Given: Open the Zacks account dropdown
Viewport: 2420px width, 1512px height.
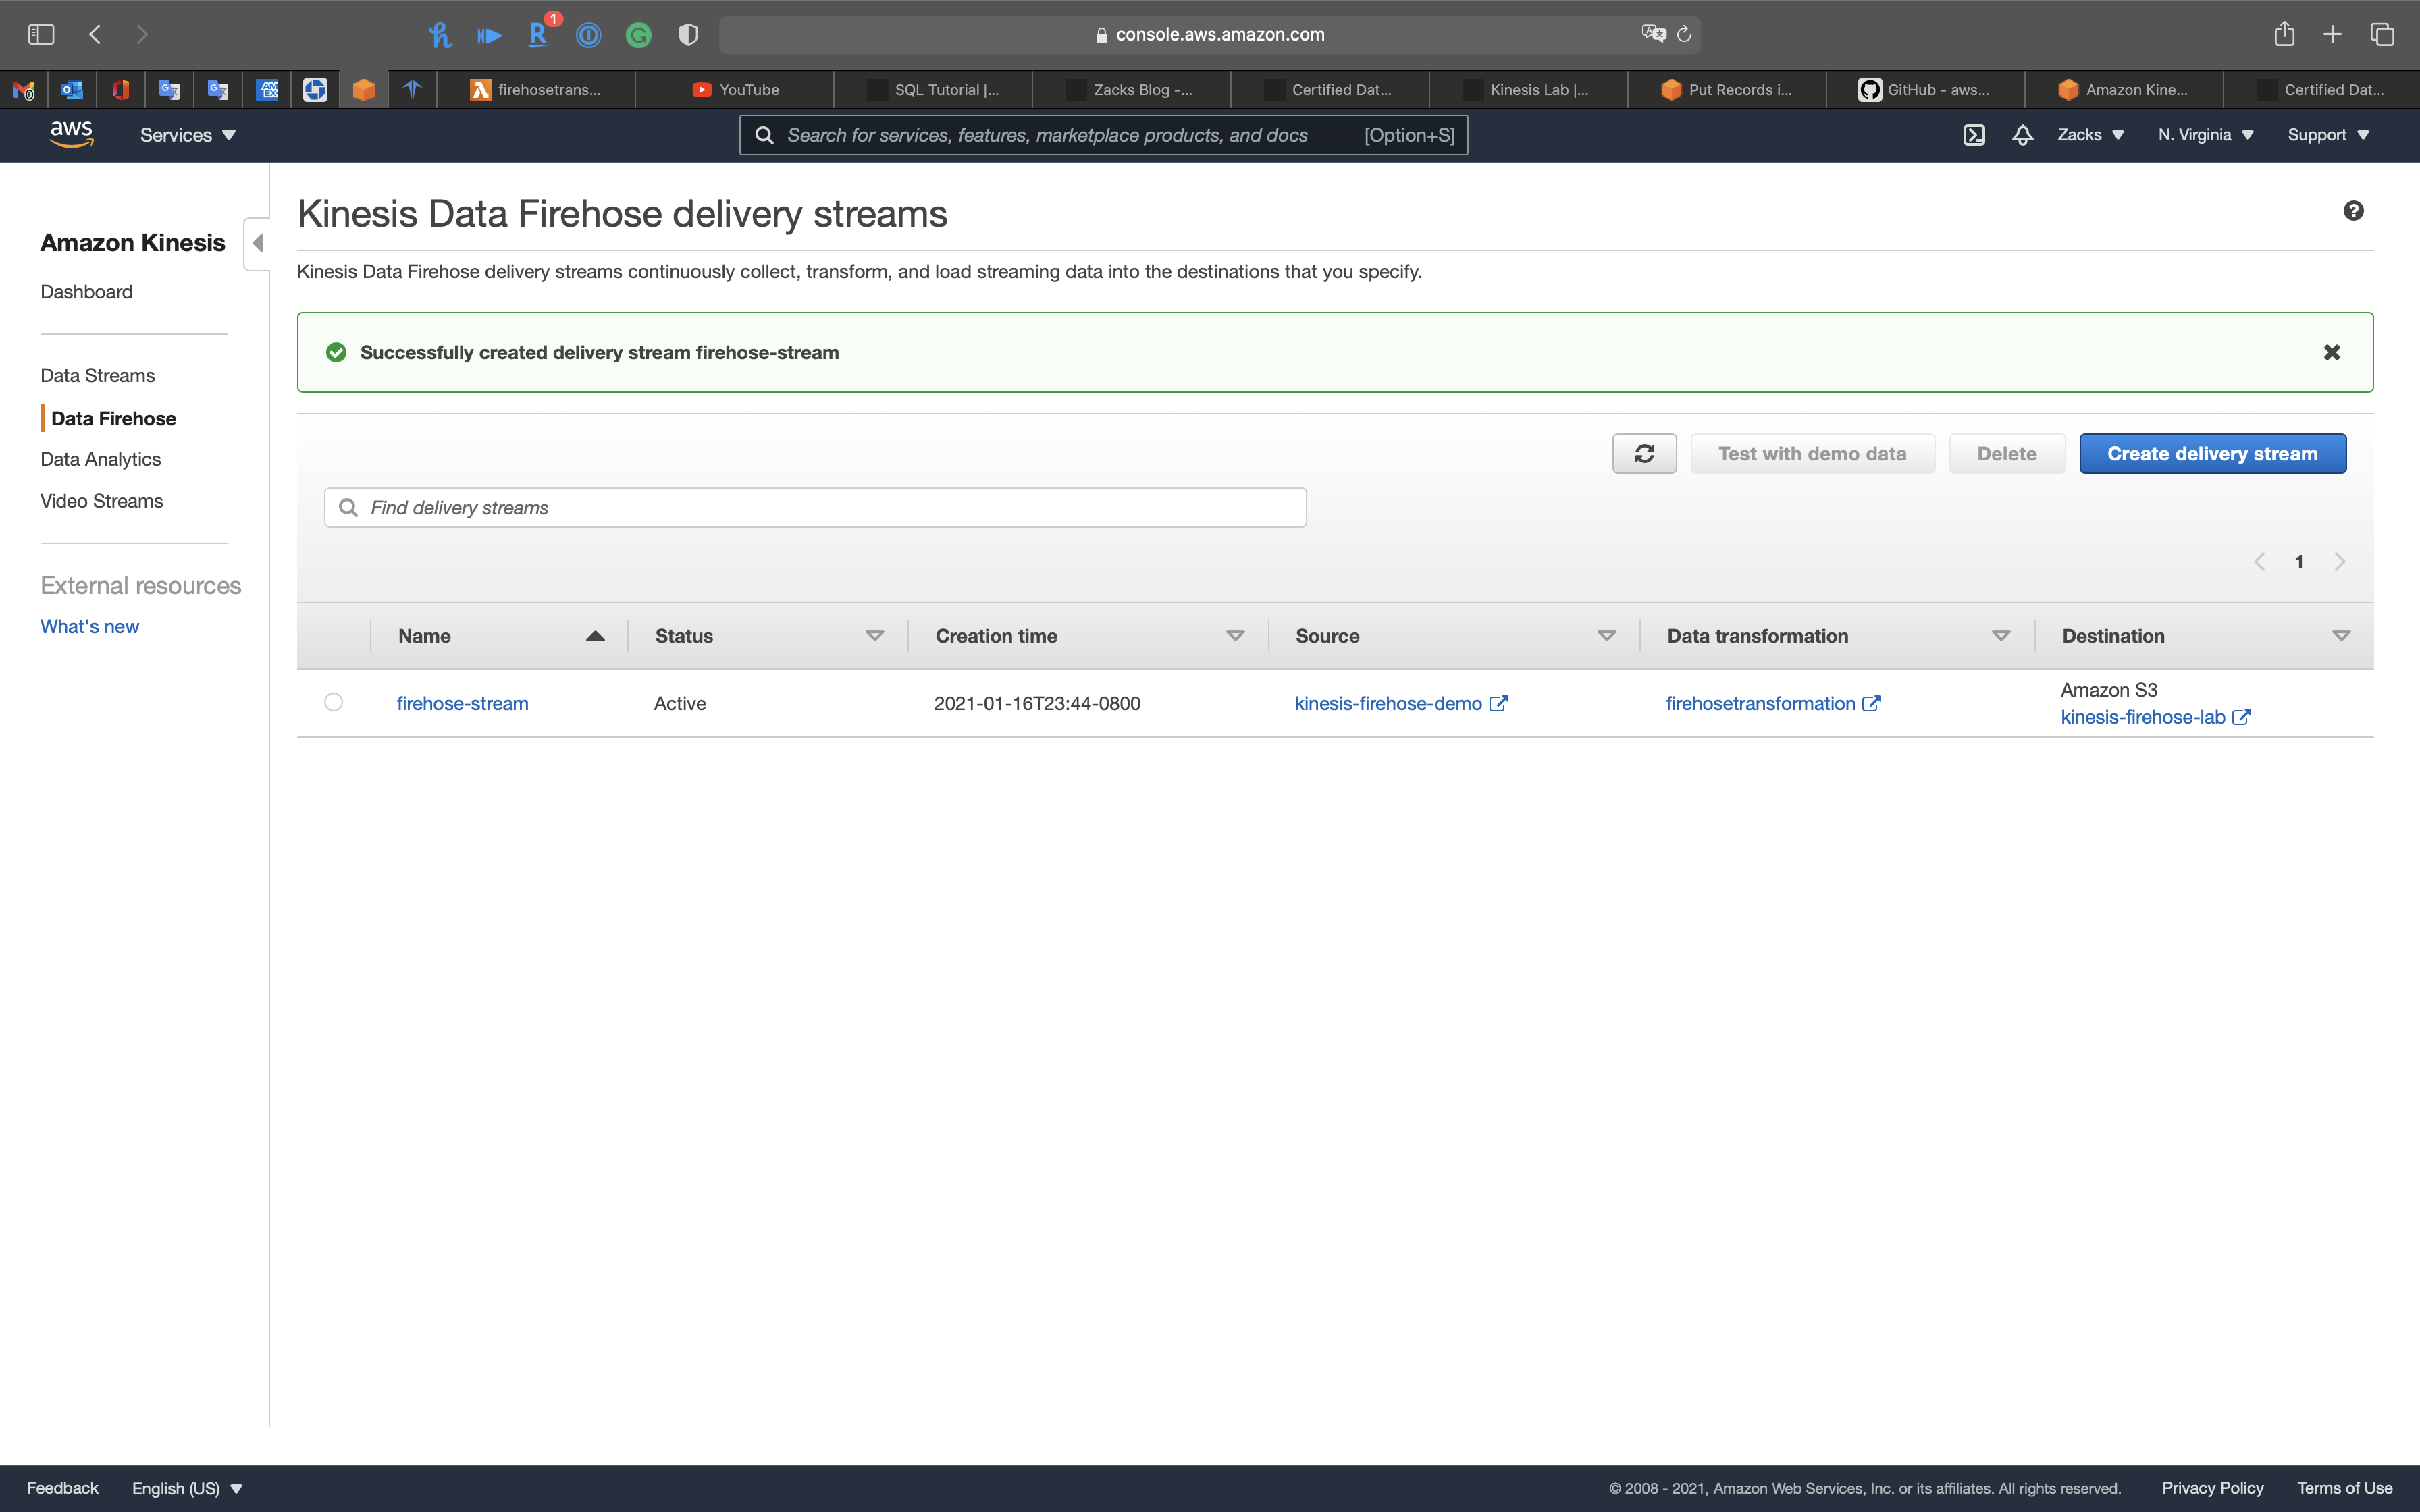Looking at the screenshot, I should point(2090,135).
